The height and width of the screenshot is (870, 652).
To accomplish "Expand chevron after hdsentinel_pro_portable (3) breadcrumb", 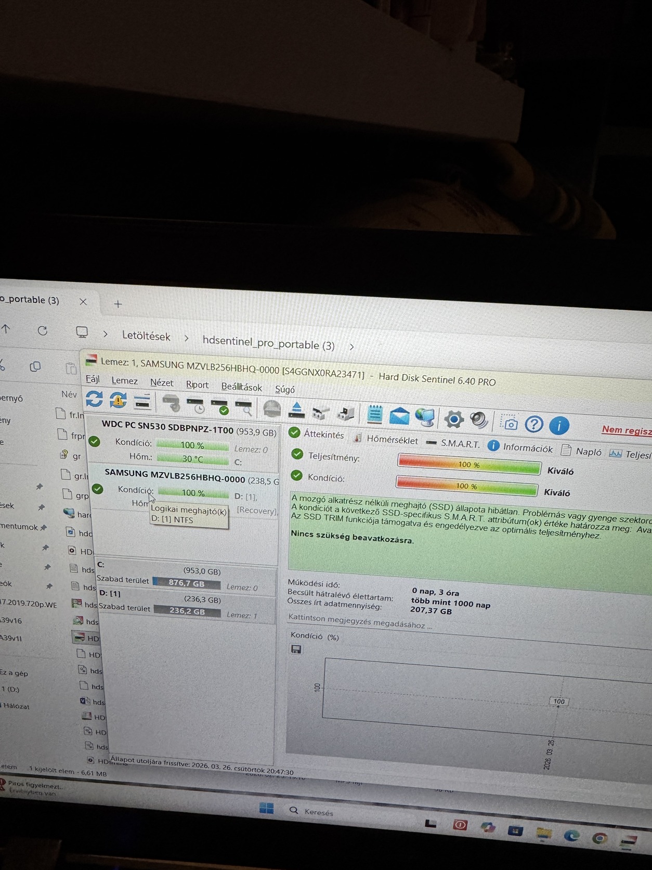I will [x=351, y=347].
